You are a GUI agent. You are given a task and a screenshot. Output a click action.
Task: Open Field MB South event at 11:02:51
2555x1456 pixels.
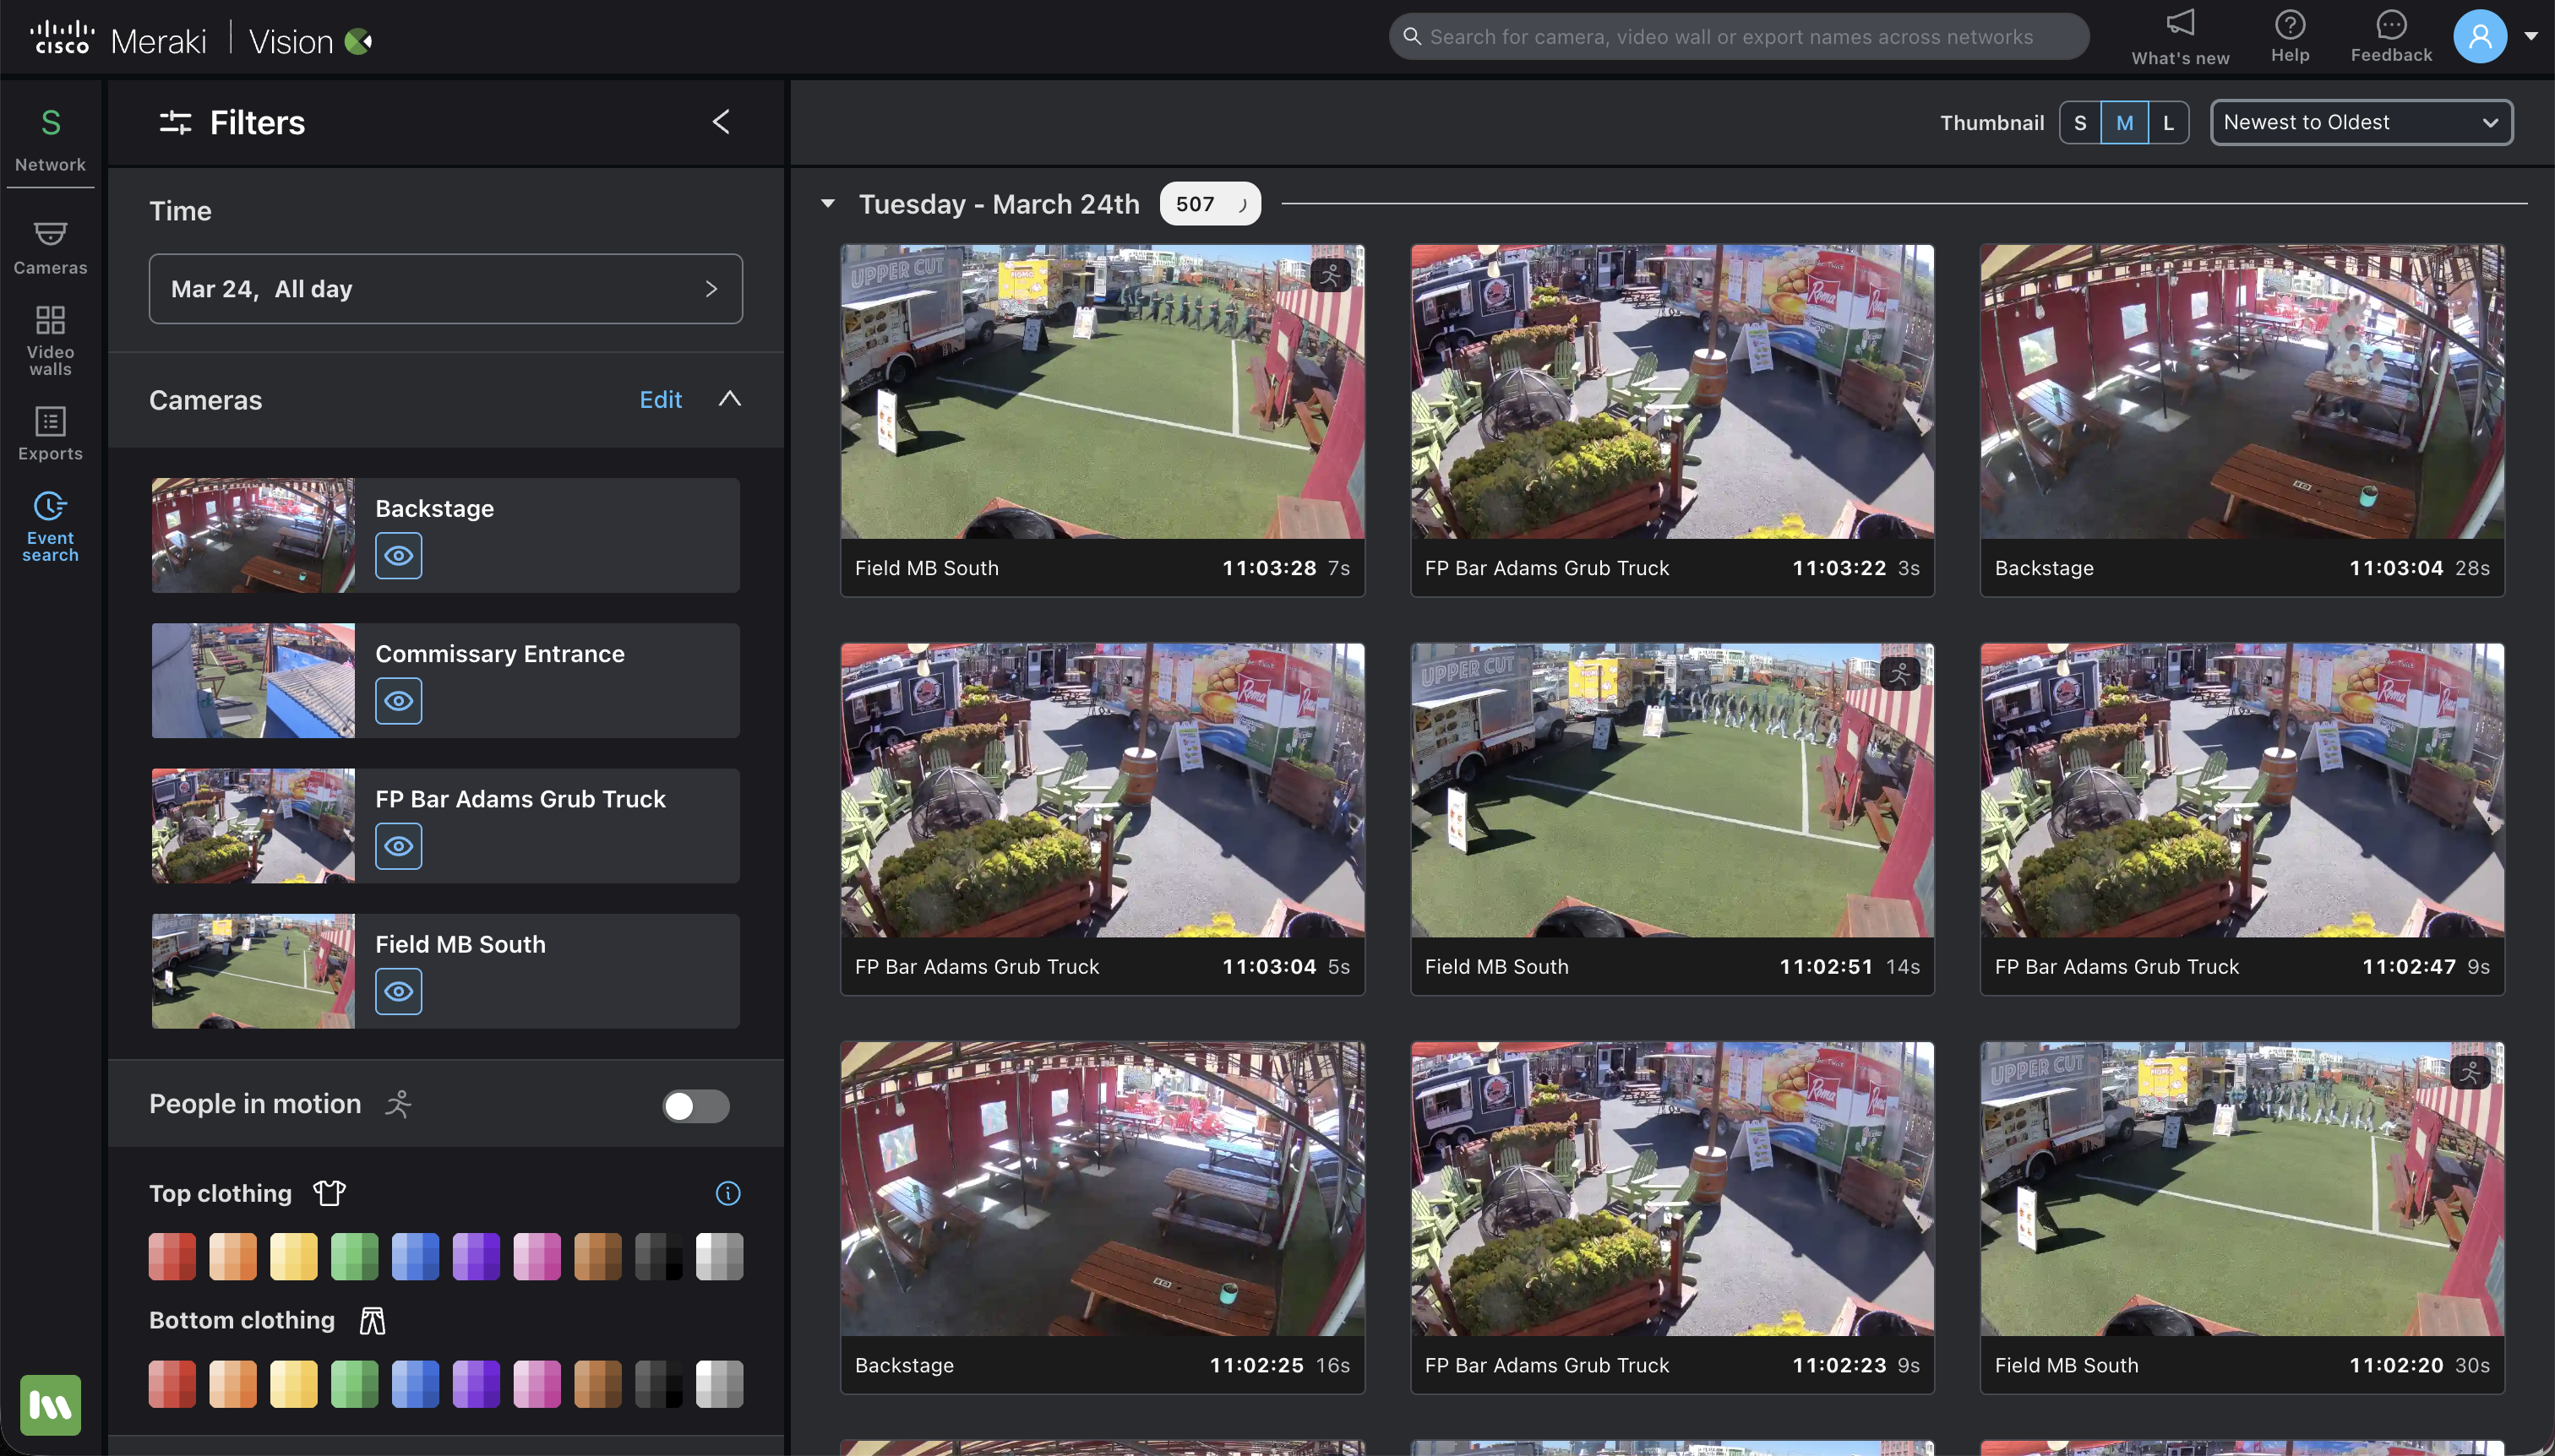(1672, 819)
